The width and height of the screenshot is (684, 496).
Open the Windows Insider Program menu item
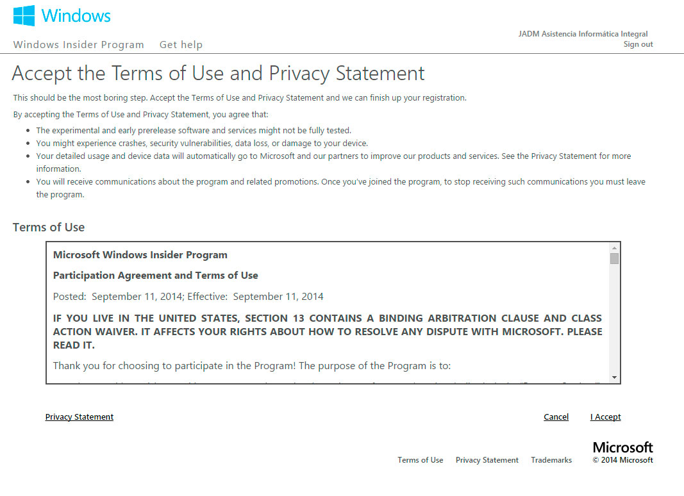point(78,45)
